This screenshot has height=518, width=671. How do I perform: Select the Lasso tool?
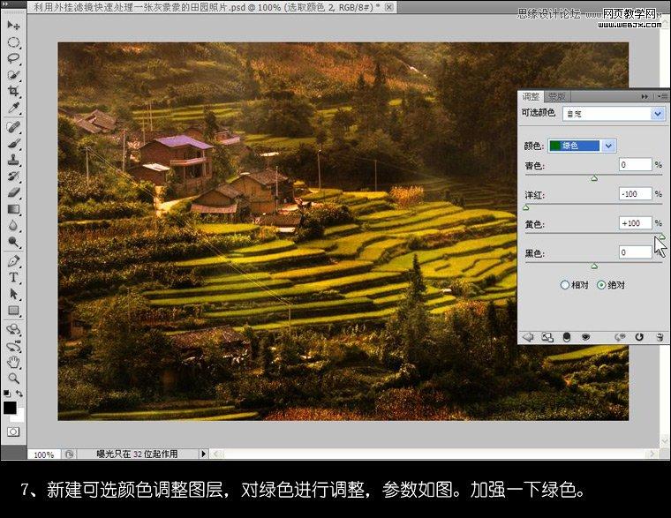[x=13, y=58]
